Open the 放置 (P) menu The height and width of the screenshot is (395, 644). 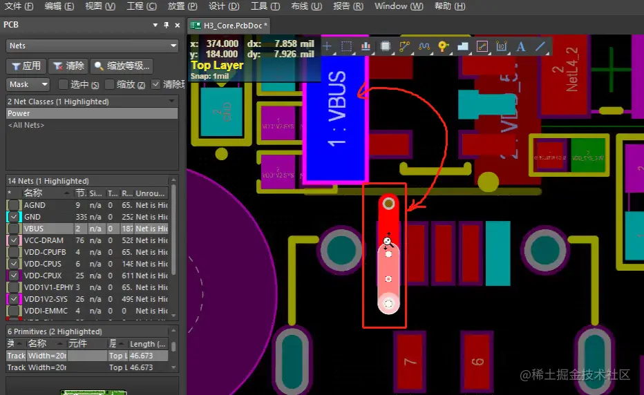click(x=183, y=6)
